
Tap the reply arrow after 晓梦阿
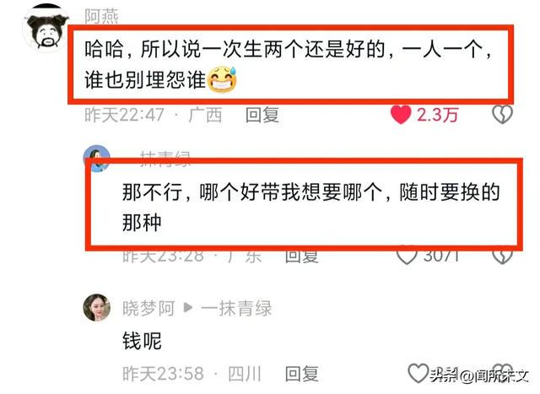187,308
